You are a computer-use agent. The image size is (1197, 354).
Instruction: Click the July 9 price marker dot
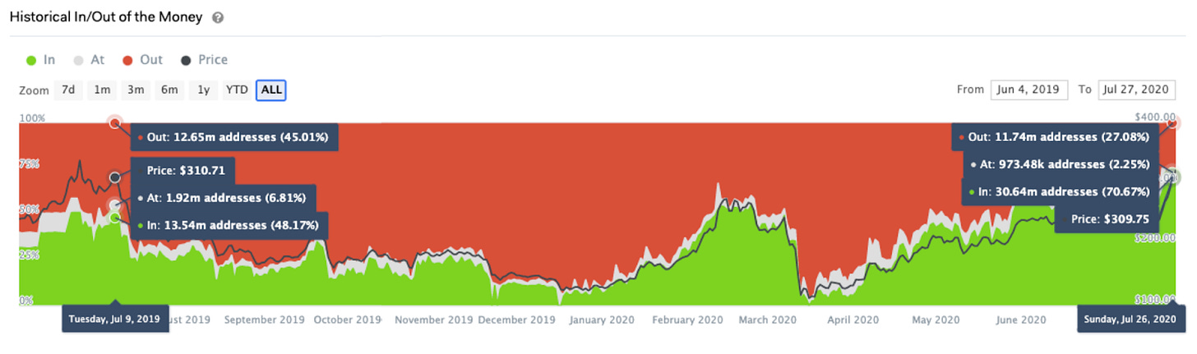[115, 177]
